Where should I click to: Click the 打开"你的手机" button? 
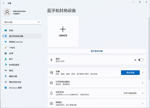130,93
